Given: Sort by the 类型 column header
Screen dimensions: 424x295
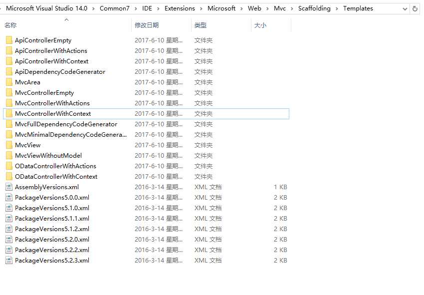Looking at the screenshot, I should click(x=201, y=25).
